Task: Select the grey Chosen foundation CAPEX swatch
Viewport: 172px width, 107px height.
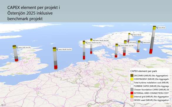Action: pos(132,89)
